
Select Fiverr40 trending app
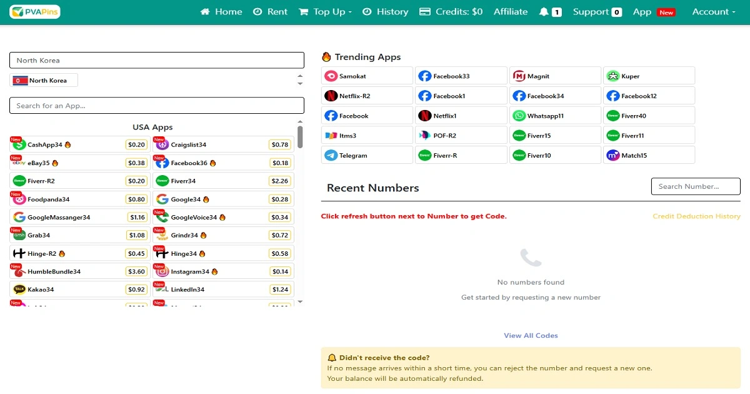pos(649,115)
